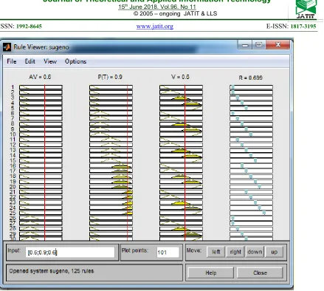324x291 pixels.
Task: Open the File menu
Action: pyautogui.click(x=12, y=61)
